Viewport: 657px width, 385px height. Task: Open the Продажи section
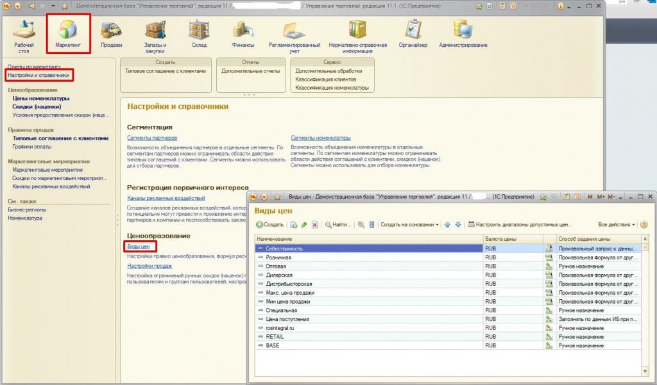112,34
